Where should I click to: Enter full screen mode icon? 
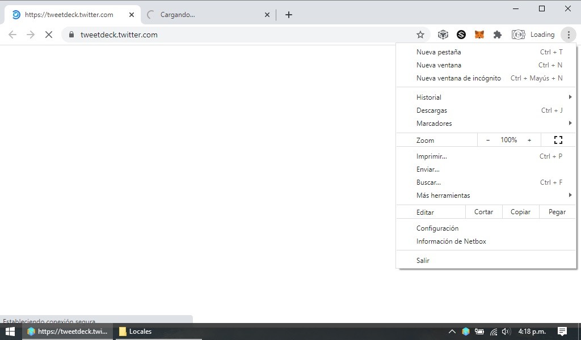[x=558, y=140]
